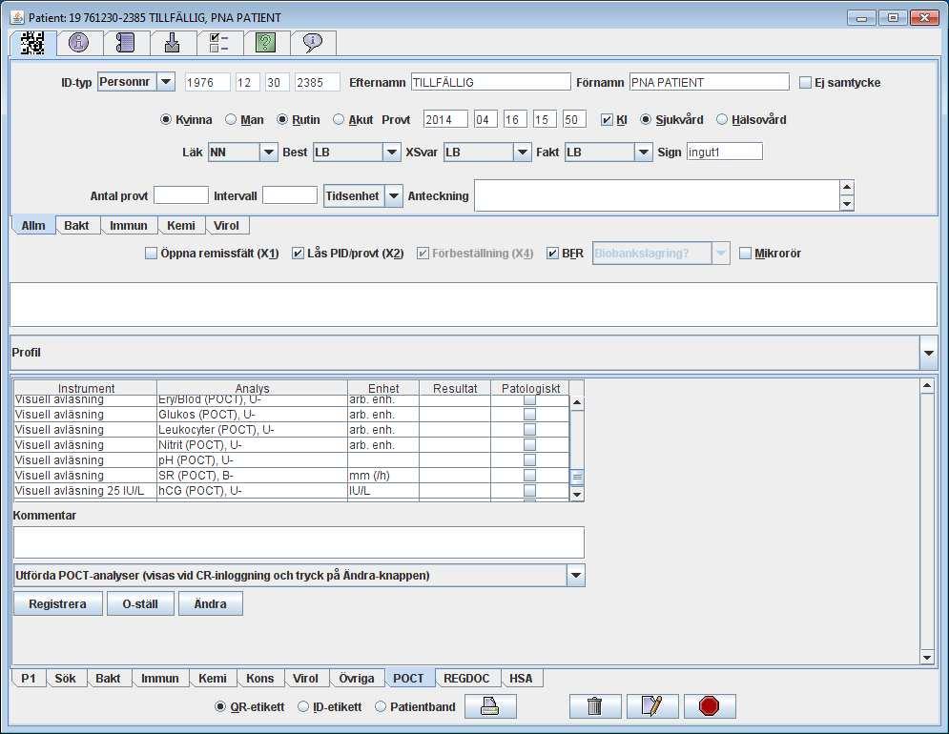Select the Man radio button

click(x=231, y=120)
